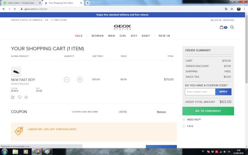Increase quantity with the plus button
The width and height of the screenshot is (248, 155).
coord(80,79)
